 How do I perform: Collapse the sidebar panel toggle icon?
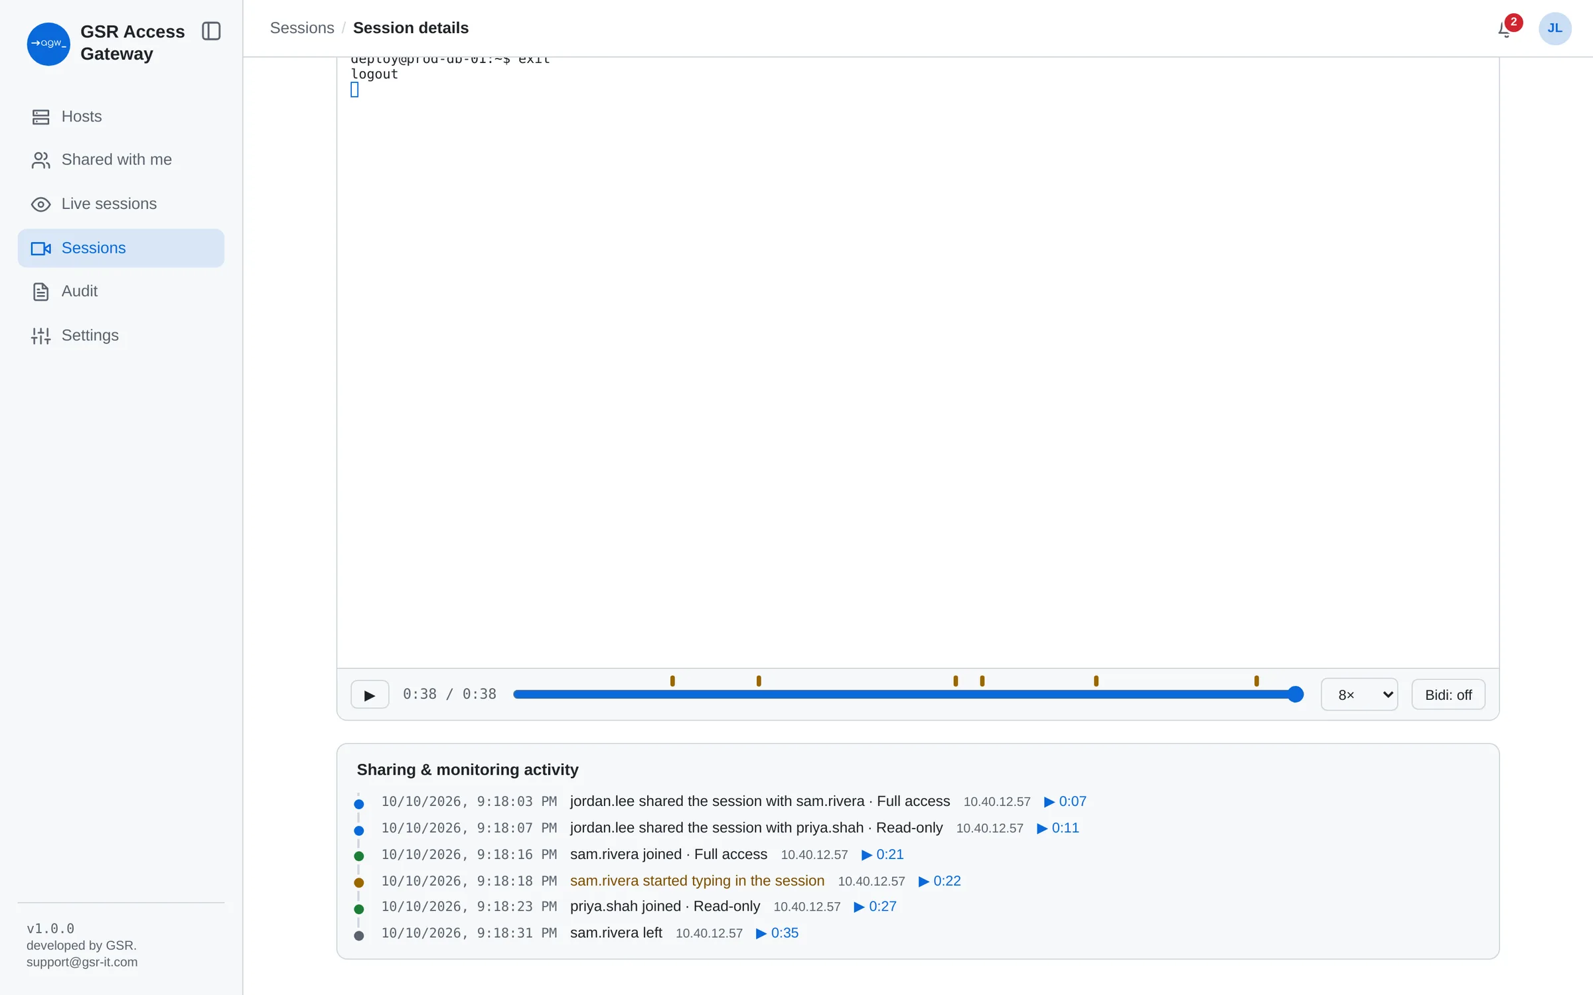click(x=211, y=31)
